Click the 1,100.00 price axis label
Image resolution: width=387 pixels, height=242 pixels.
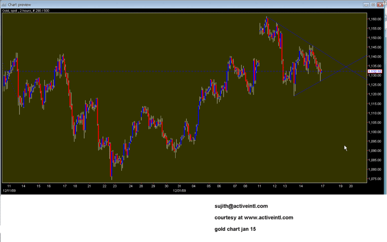[375, 132]
